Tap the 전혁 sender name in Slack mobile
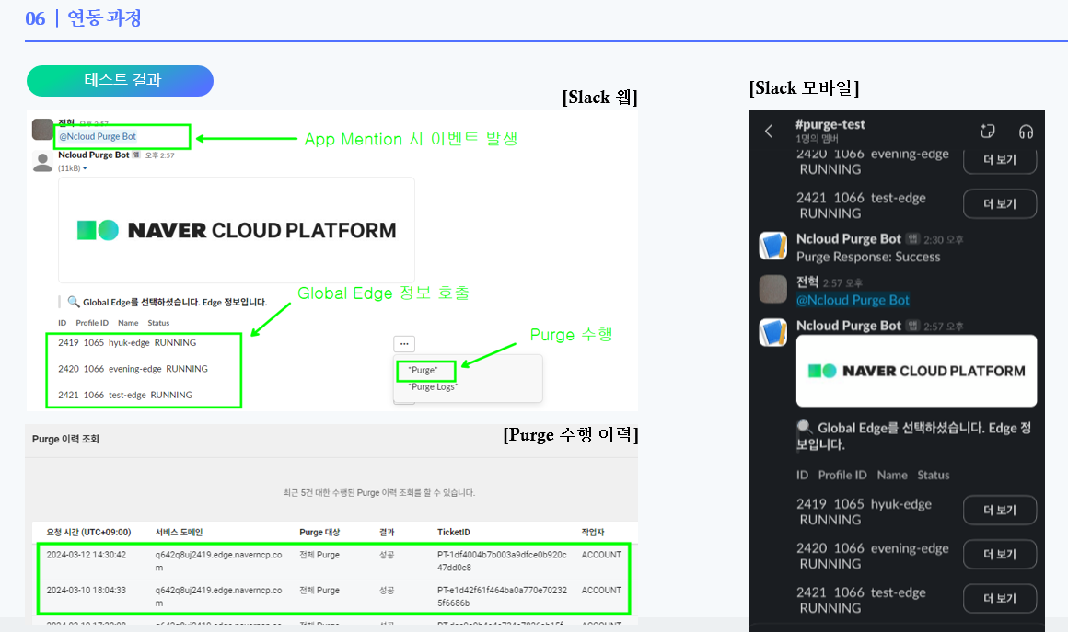Screen dimensions: 1068x632 coord(807,282)
